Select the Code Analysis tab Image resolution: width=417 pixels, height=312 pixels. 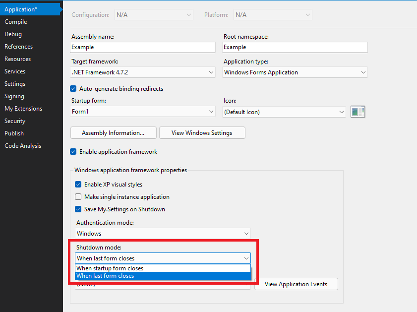pos(30,146)
